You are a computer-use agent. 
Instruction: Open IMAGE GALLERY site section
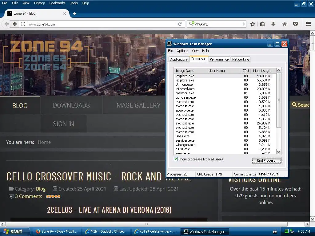[x=138, y=105]
